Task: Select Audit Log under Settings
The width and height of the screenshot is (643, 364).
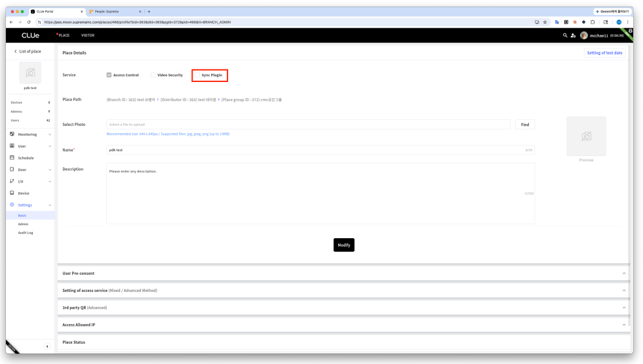Action: coord(26,233)
